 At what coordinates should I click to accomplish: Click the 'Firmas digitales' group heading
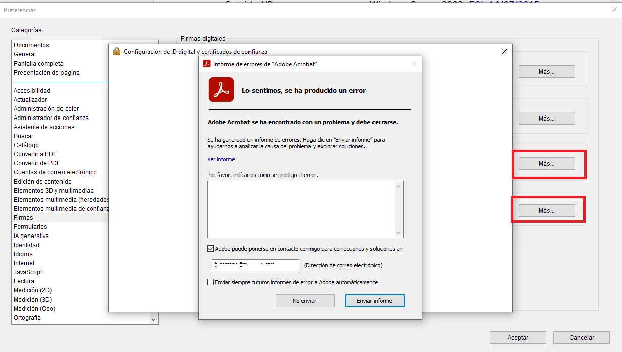pos(203,39)
